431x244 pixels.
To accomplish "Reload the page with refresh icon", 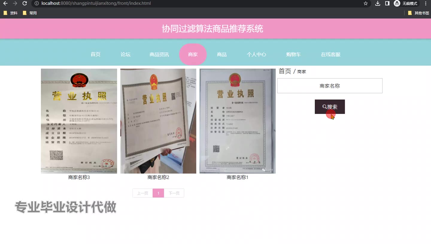I will coord(25,3).
